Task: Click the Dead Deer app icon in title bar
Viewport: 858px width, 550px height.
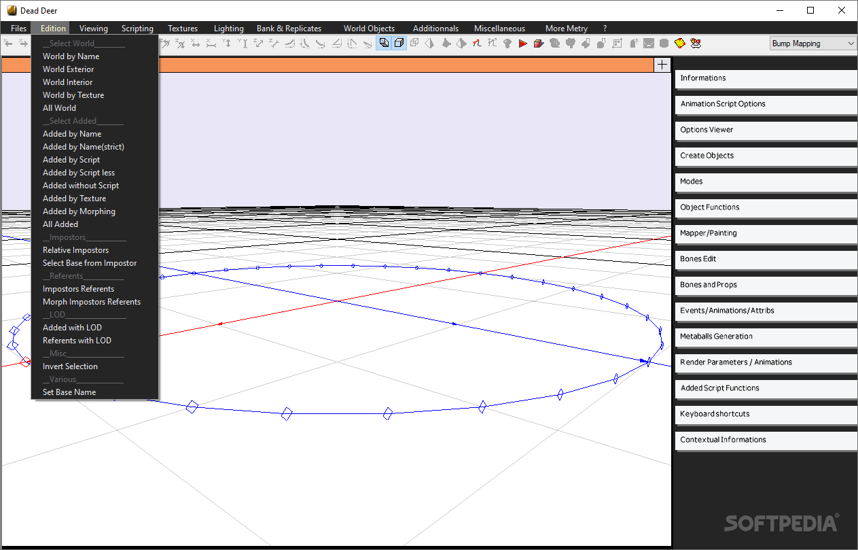Action: tap(12, 10)
